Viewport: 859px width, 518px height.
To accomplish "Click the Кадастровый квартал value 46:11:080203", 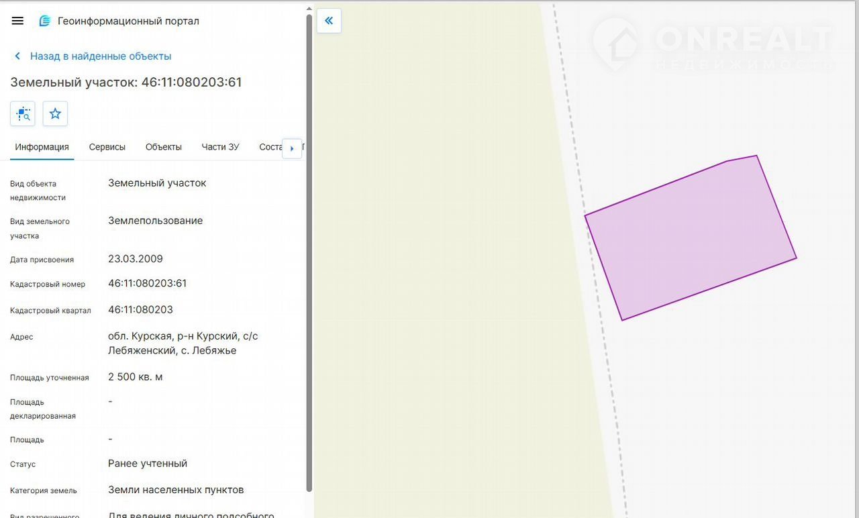I will point(141,309).
